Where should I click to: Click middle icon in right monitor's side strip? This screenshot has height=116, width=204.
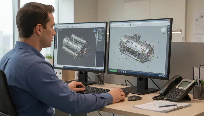coord(169,29)
